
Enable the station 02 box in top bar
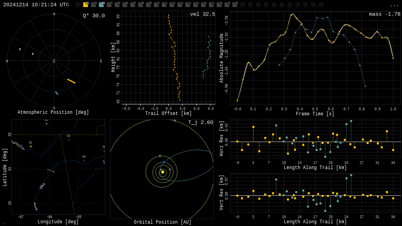93,5
